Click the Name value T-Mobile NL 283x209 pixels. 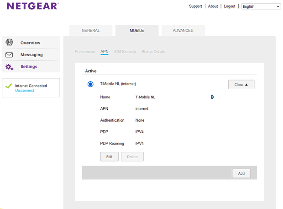(x=145, y=97)
